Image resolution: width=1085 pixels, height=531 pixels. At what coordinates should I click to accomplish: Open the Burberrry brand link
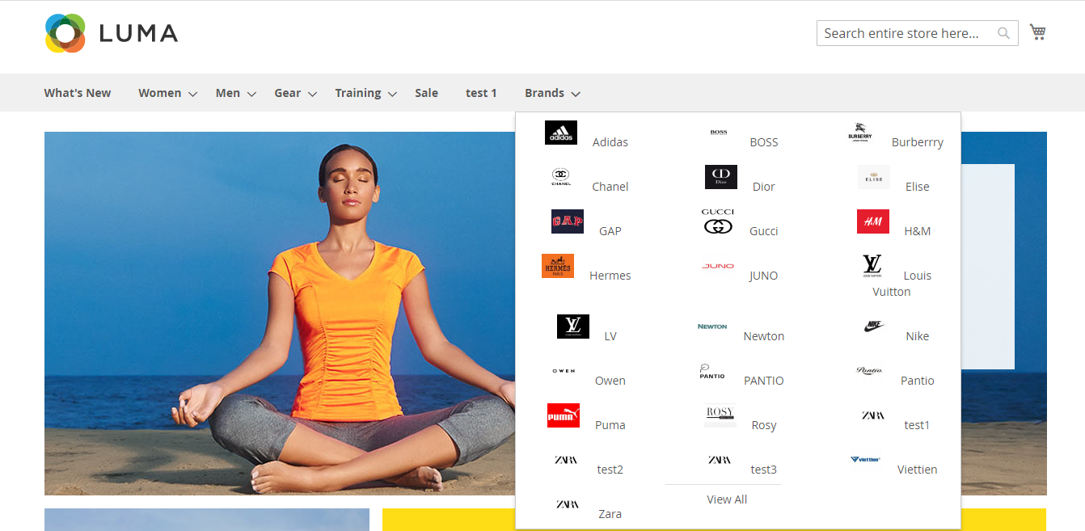pyautogui.click(x=917, y=142)
